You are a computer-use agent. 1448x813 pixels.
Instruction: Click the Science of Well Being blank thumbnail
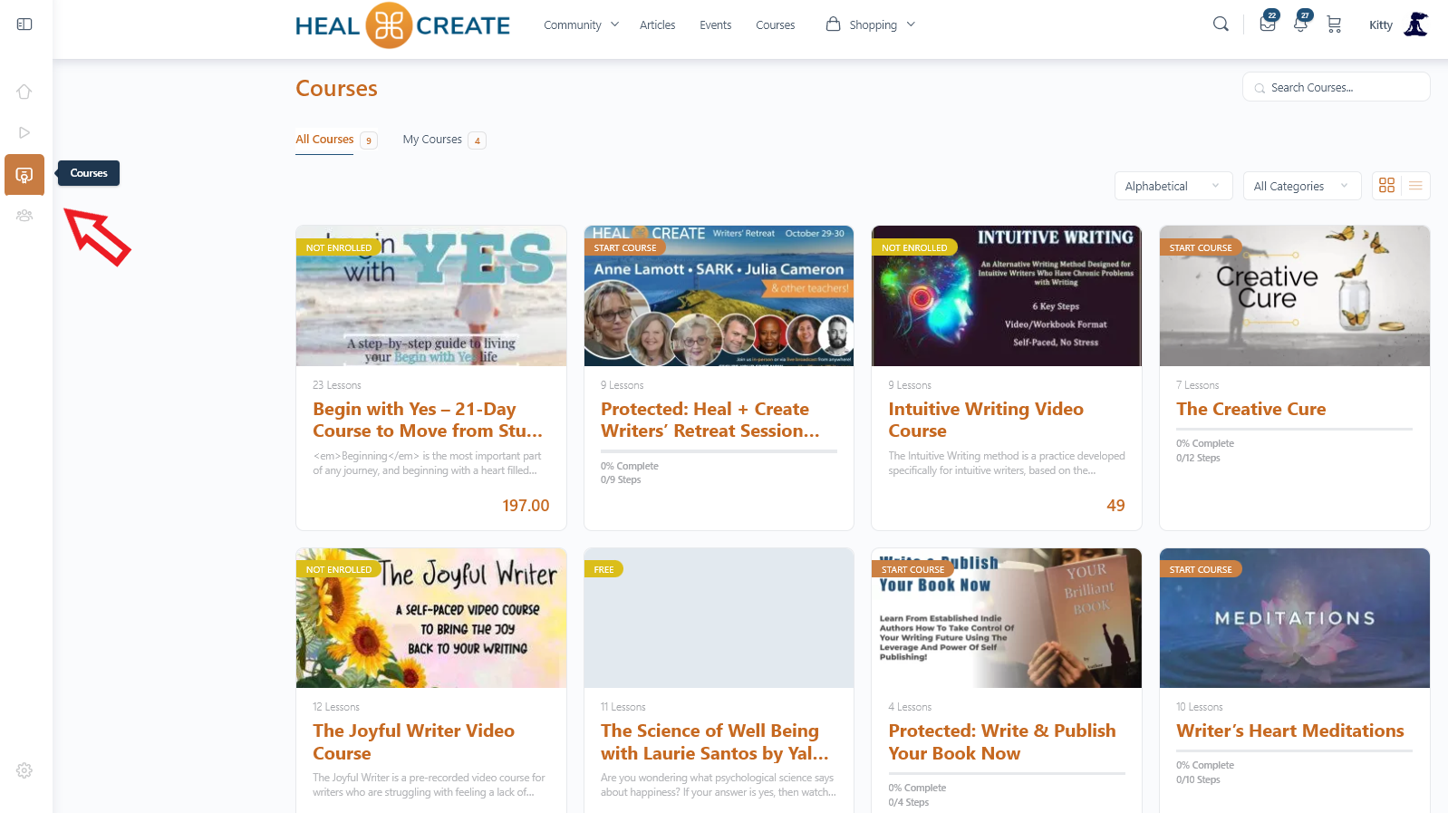719,618
